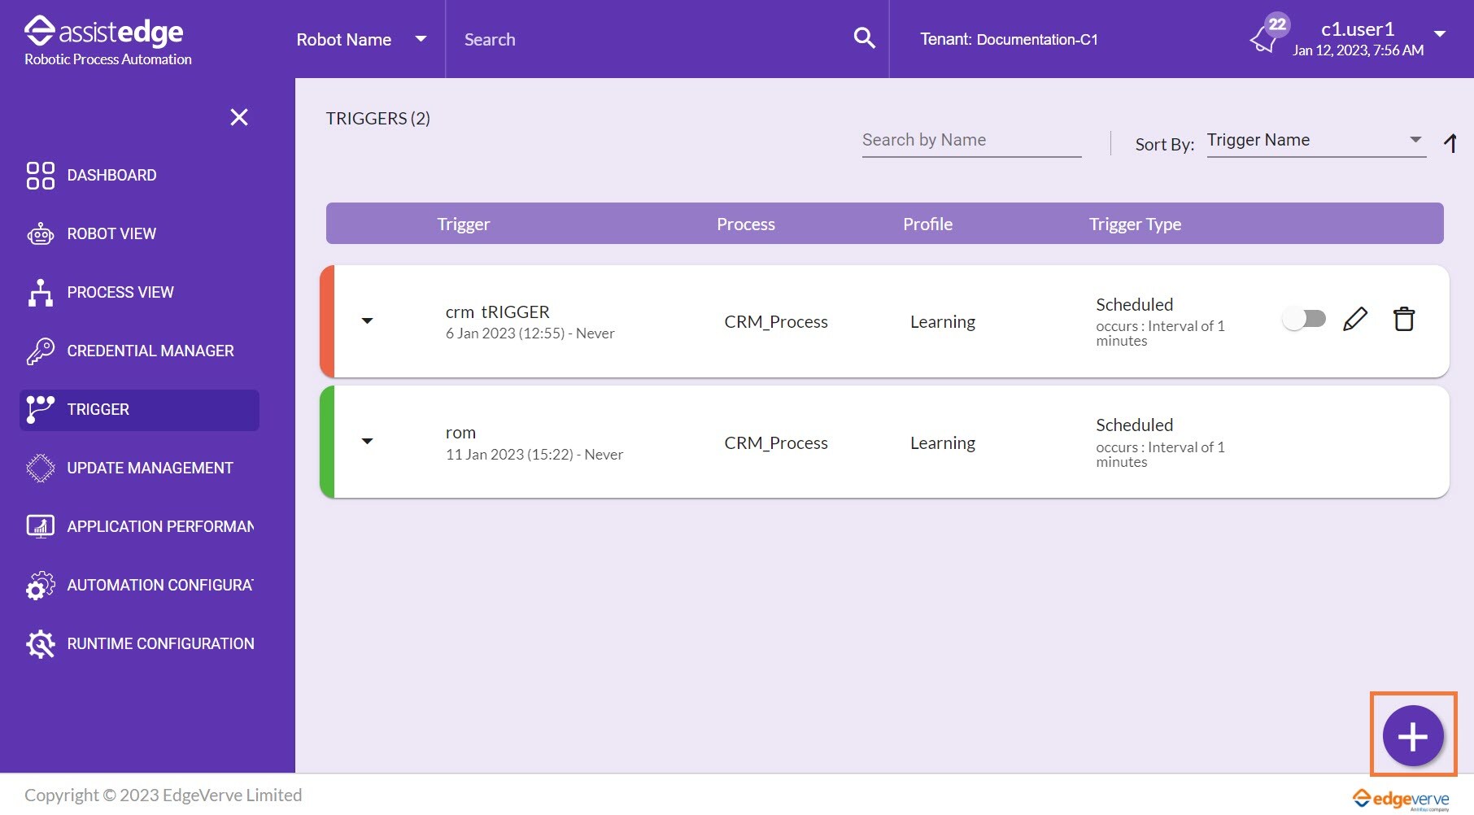Delete the crm tRIGGER using trash icon
Image resolution: width=1474 pixels, height=815 pixels.
1403,320
